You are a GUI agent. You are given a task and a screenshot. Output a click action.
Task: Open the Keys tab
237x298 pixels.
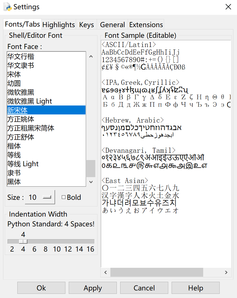[87, 25]
